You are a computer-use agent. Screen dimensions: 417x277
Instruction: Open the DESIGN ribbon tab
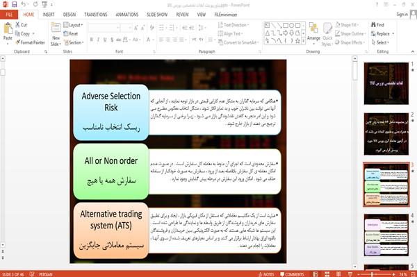click(x=69, y=15)
